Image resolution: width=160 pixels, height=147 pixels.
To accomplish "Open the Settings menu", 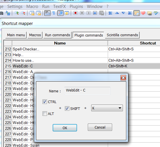I will [15, 7].
